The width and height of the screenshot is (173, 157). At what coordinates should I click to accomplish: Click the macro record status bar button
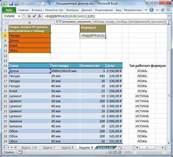click(20, 152)
